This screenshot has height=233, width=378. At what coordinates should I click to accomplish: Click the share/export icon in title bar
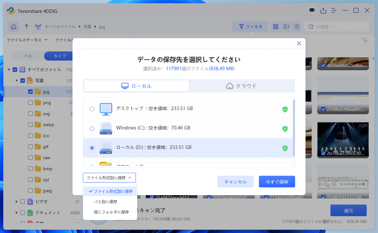pyautogui.click(x=323, y=10)
